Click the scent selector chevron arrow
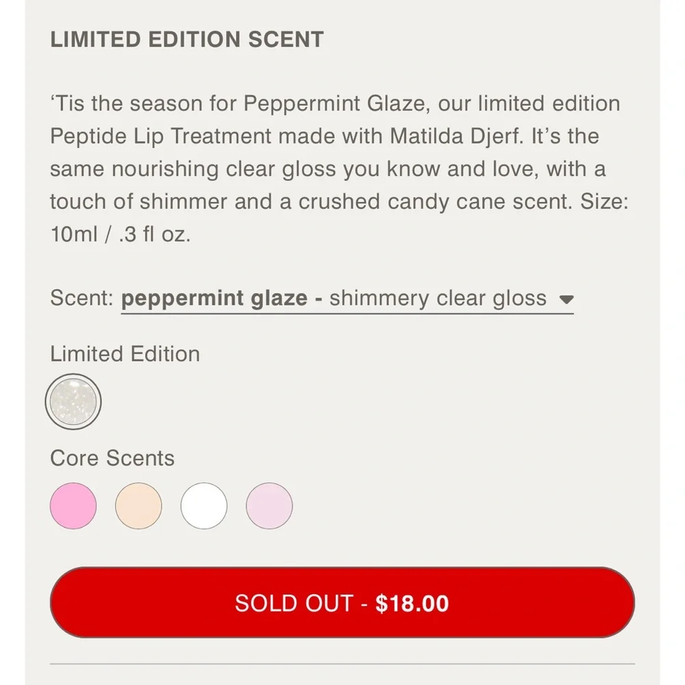Image resolution: width=685 pixels, height=685 pixels. [x=566, y=299]
